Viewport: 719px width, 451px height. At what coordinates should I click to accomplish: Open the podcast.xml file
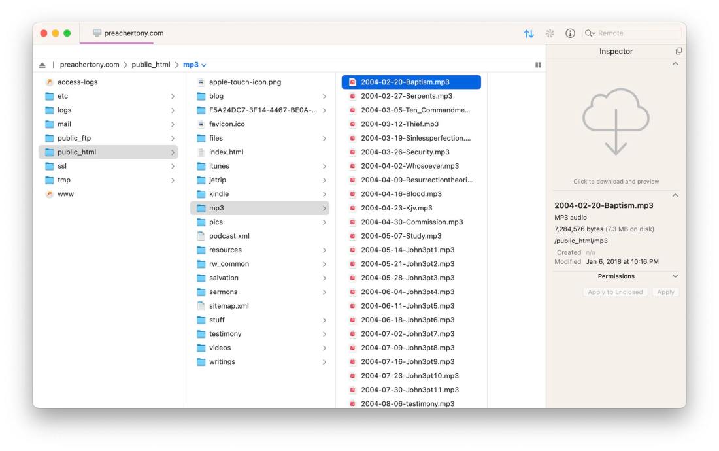coord(229,236)
